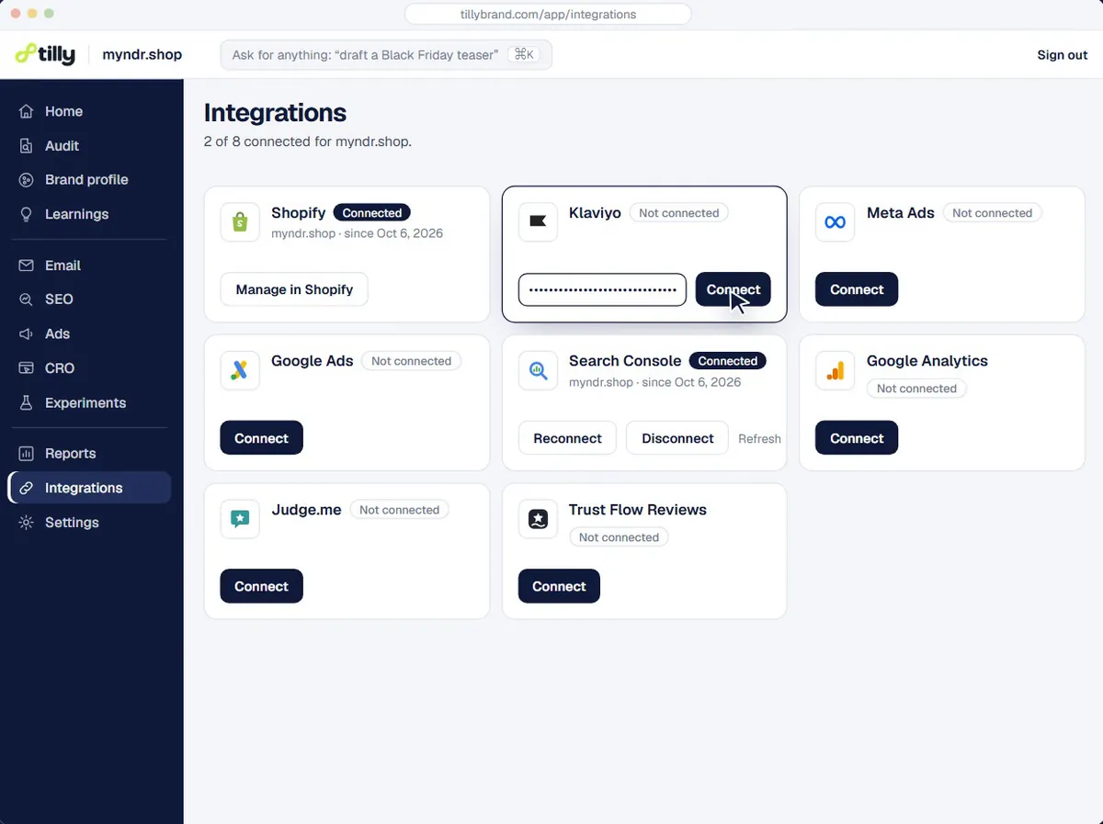
Task: Click Meta Ads Not connected badge
Action: 993,213
